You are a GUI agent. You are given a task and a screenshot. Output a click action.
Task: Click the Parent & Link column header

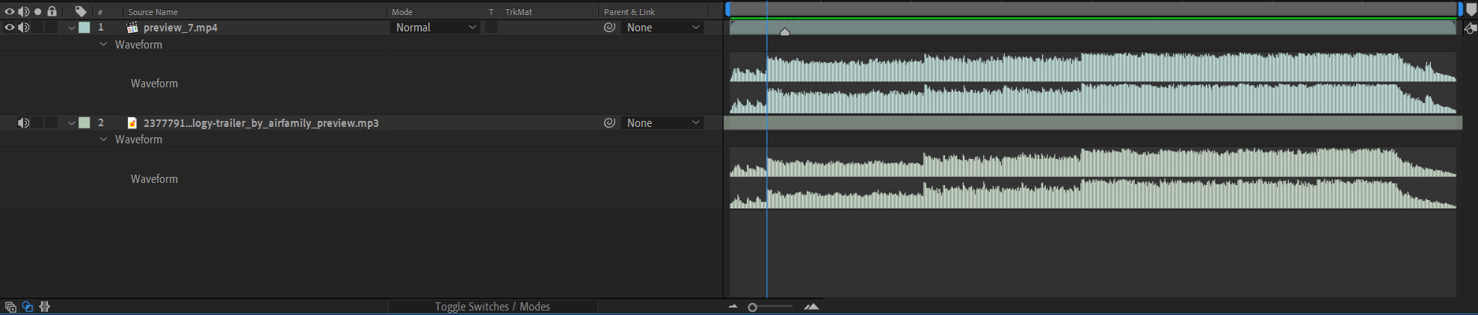coord(629,12)
